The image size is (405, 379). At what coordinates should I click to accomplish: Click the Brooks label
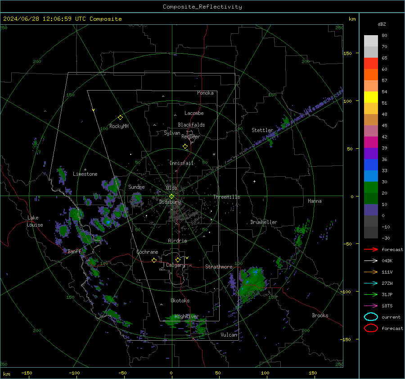(320, 315)
